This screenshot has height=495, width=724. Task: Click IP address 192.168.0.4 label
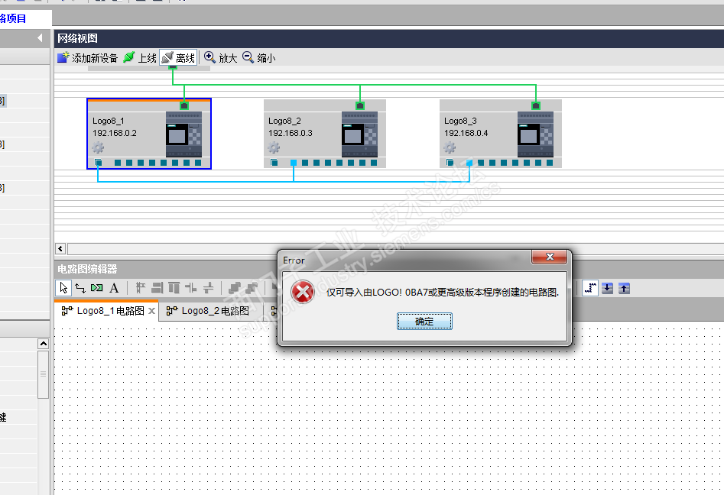pos(466,133)
